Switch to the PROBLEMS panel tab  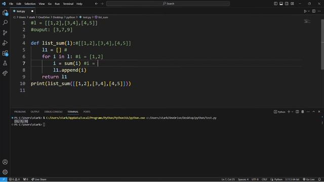point(20,112)
